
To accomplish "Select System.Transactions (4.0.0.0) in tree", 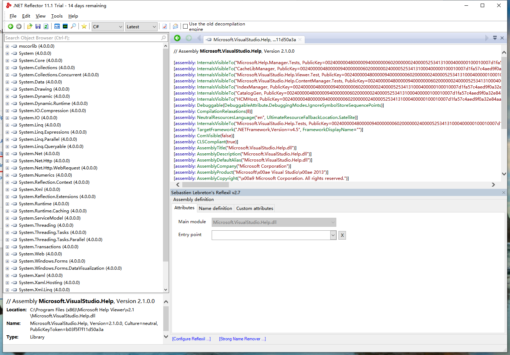I will (49, 247).
